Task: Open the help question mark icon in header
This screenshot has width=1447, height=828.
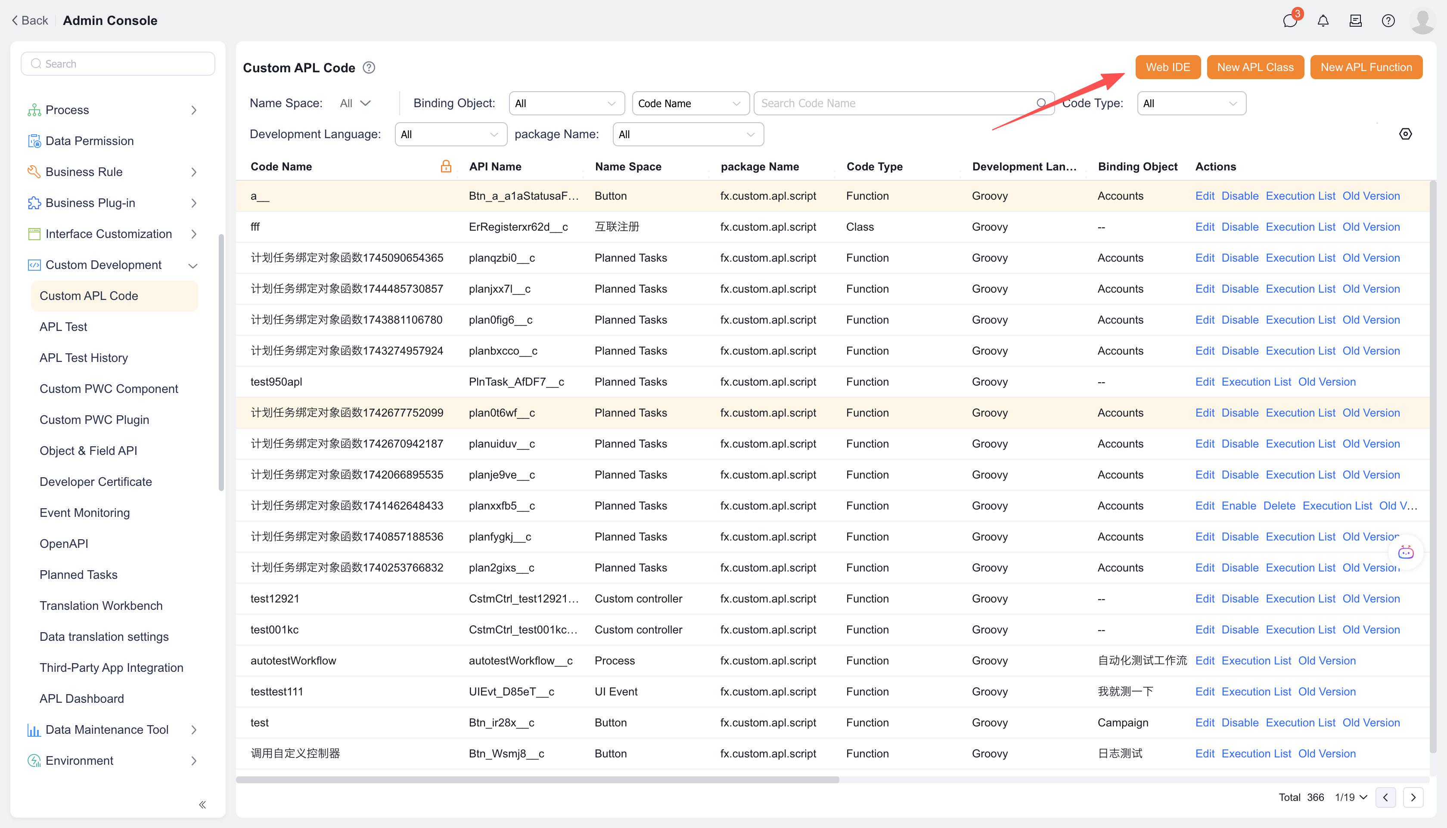Action: (1388, 21)
